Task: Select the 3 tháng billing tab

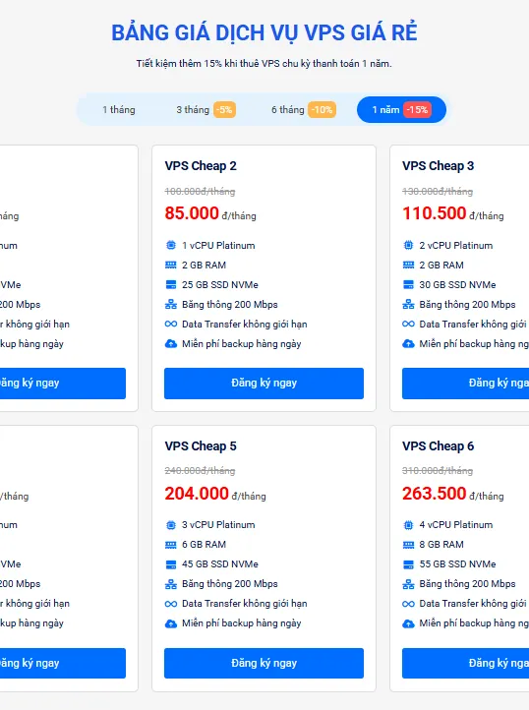Action: (206, 109)
